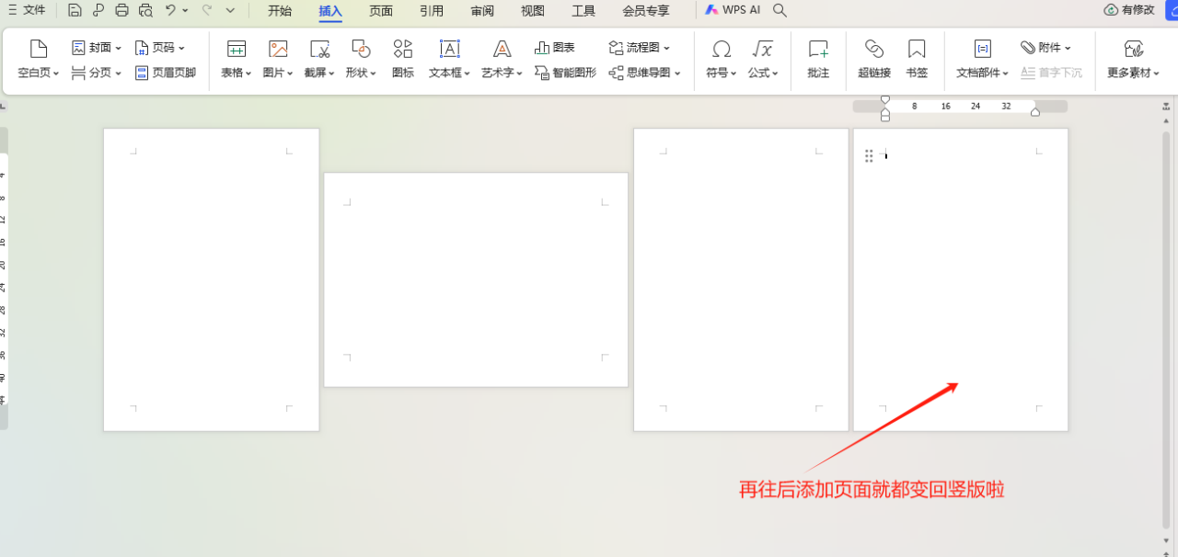
Task: Click next page arrow at scrollbar bottom
Action: pos(1166,540)
